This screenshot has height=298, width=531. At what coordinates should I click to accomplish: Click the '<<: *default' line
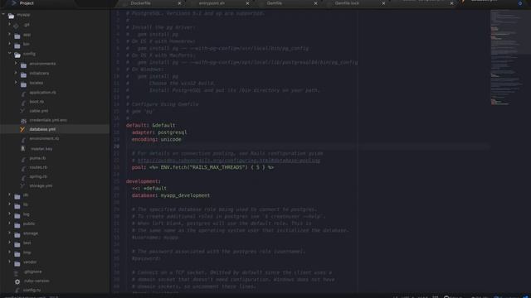[149, 189]
